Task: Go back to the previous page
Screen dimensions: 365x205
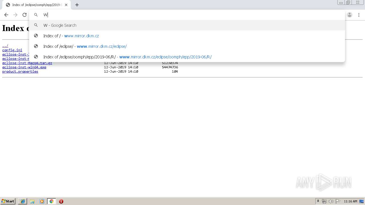Action: tap(6, 15)
